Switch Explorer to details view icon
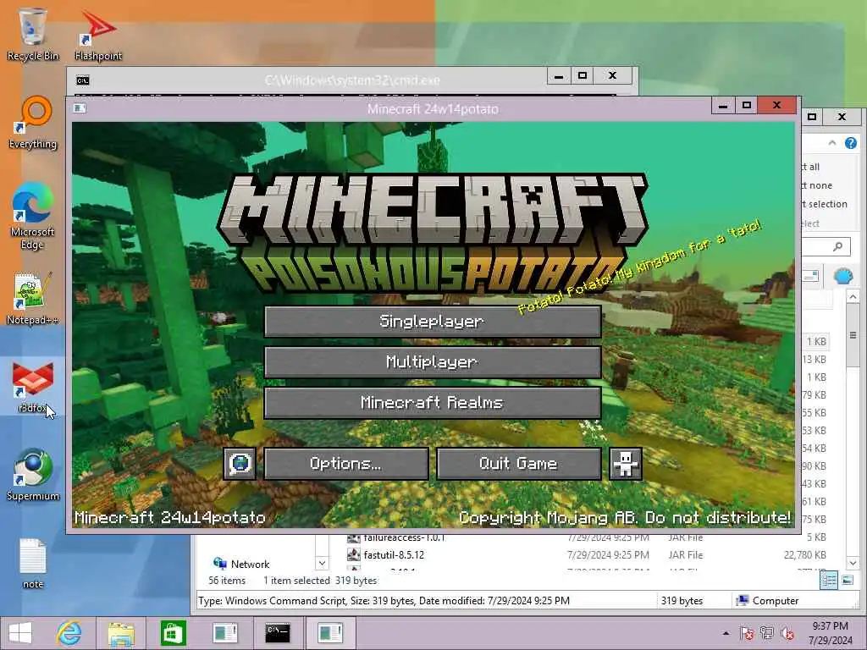 [x=829, y=581]
